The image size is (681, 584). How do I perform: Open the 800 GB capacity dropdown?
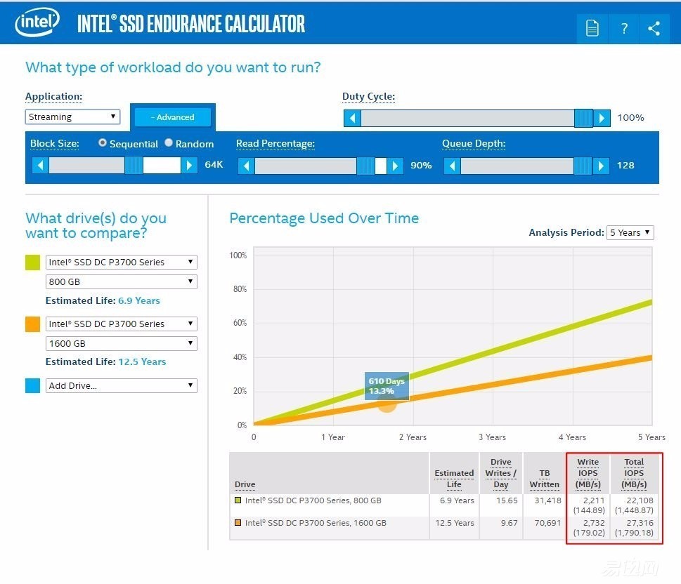pyautogui.click(x=121, y=281)
